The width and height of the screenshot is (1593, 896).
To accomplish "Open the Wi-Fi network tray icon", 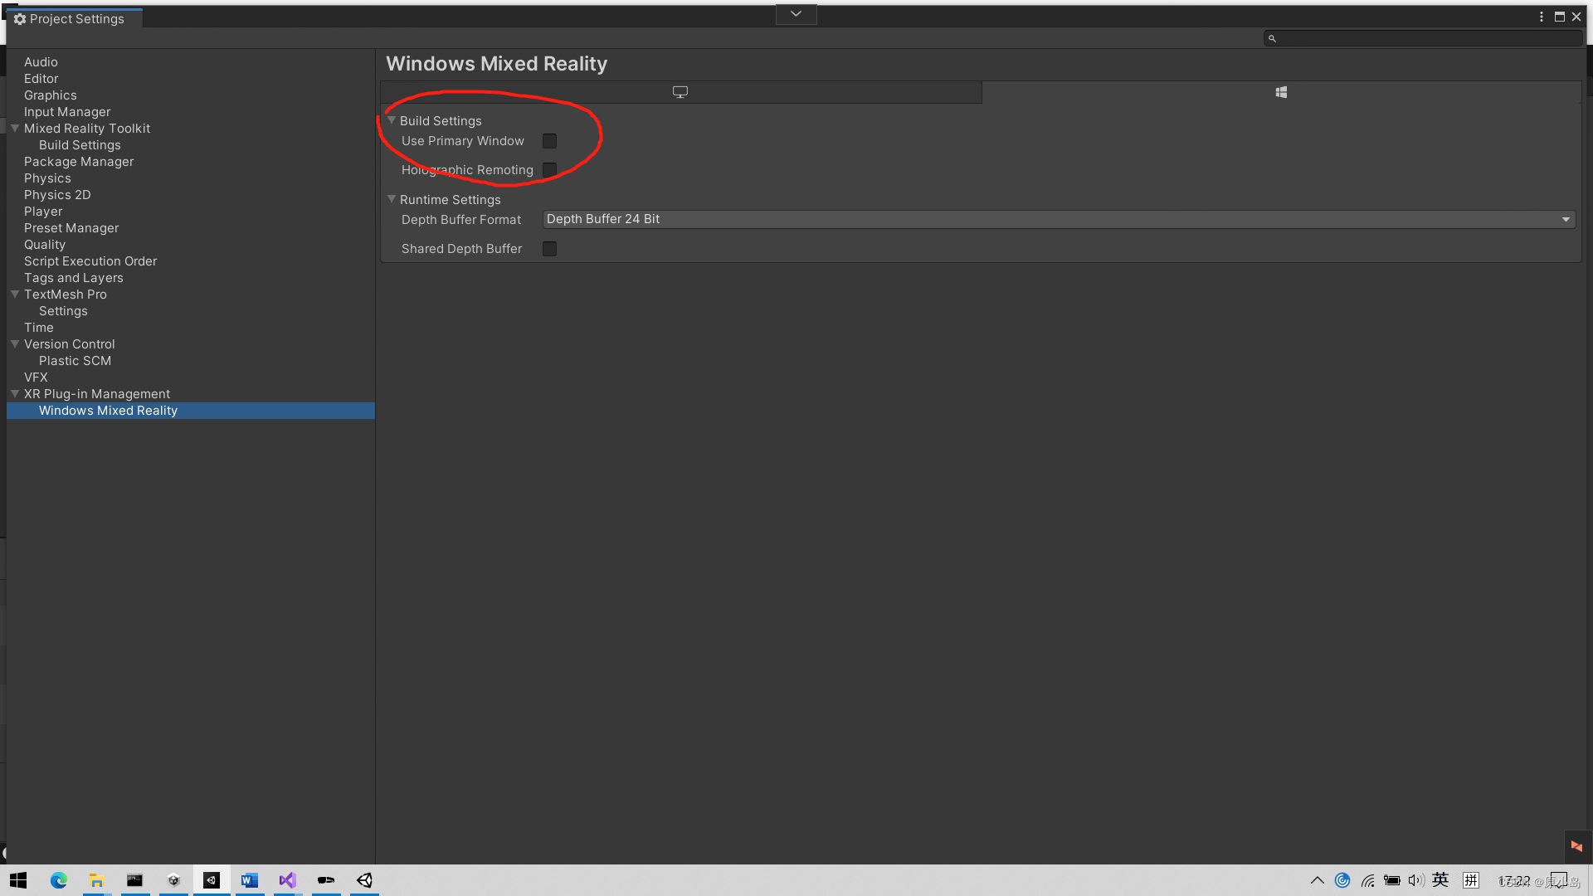I will [x=1367, y=880].
